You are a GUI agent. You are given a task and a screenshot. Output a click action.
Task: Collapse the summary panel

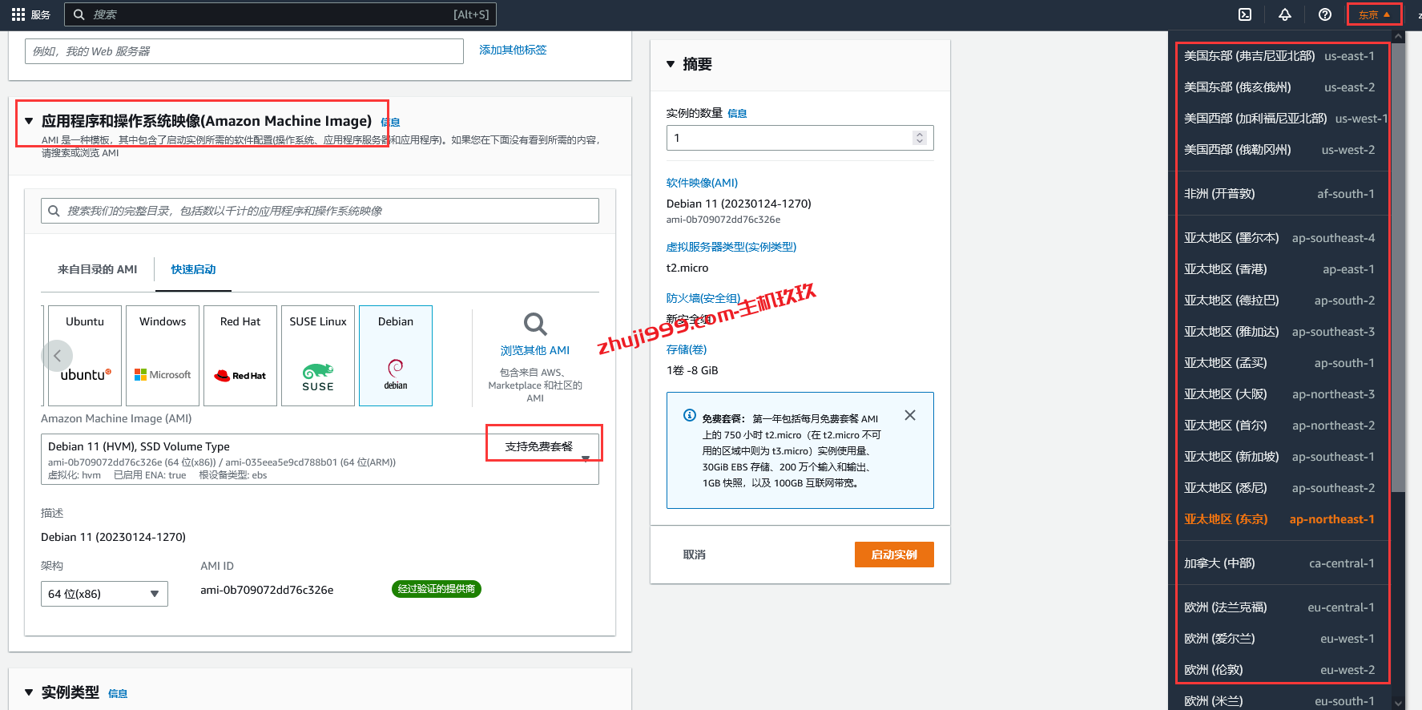(x=671, y=64)
